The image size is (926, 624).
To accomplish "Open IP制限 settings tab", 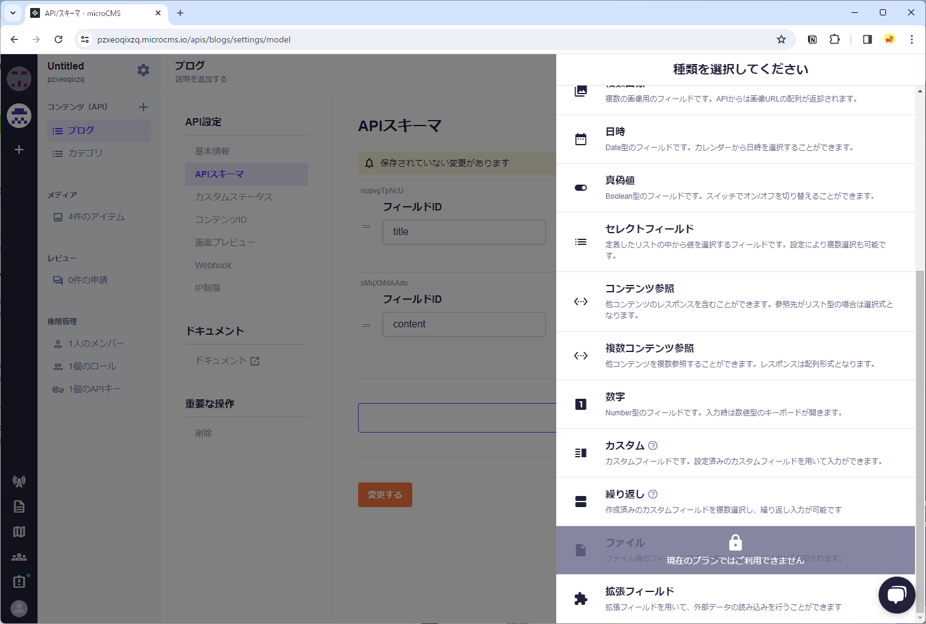I will point(247,288).
